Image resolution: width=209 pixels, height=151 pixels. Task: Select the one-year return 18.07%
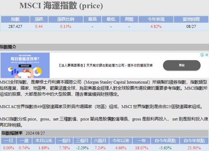point(141,148)
